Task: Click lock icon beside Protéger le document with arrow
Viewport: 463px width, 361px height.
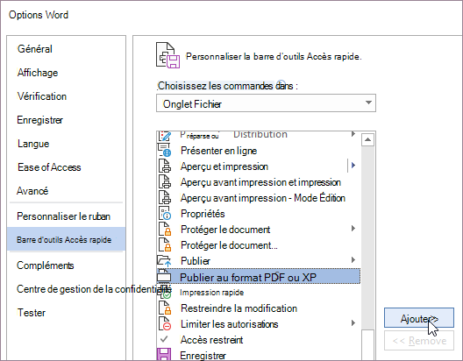Action: (165, 230)
